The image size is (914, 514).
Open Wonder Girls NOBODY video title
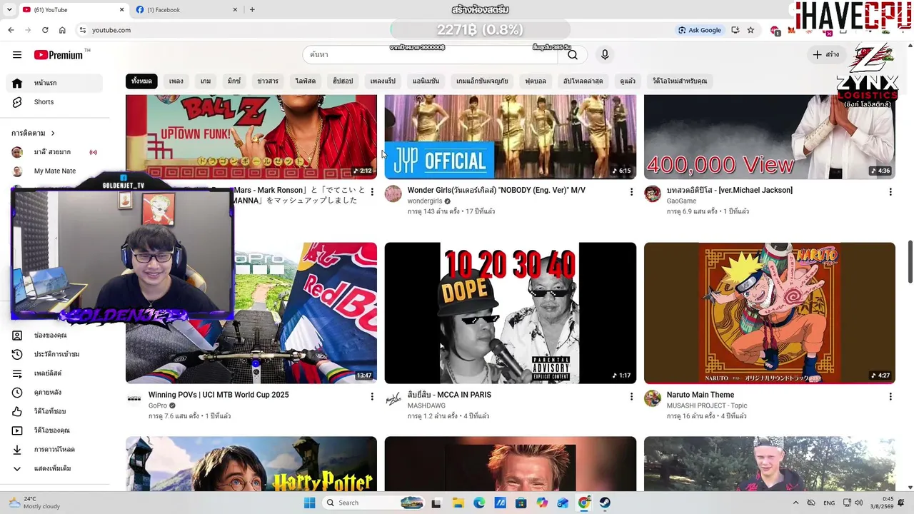point(496,190)
